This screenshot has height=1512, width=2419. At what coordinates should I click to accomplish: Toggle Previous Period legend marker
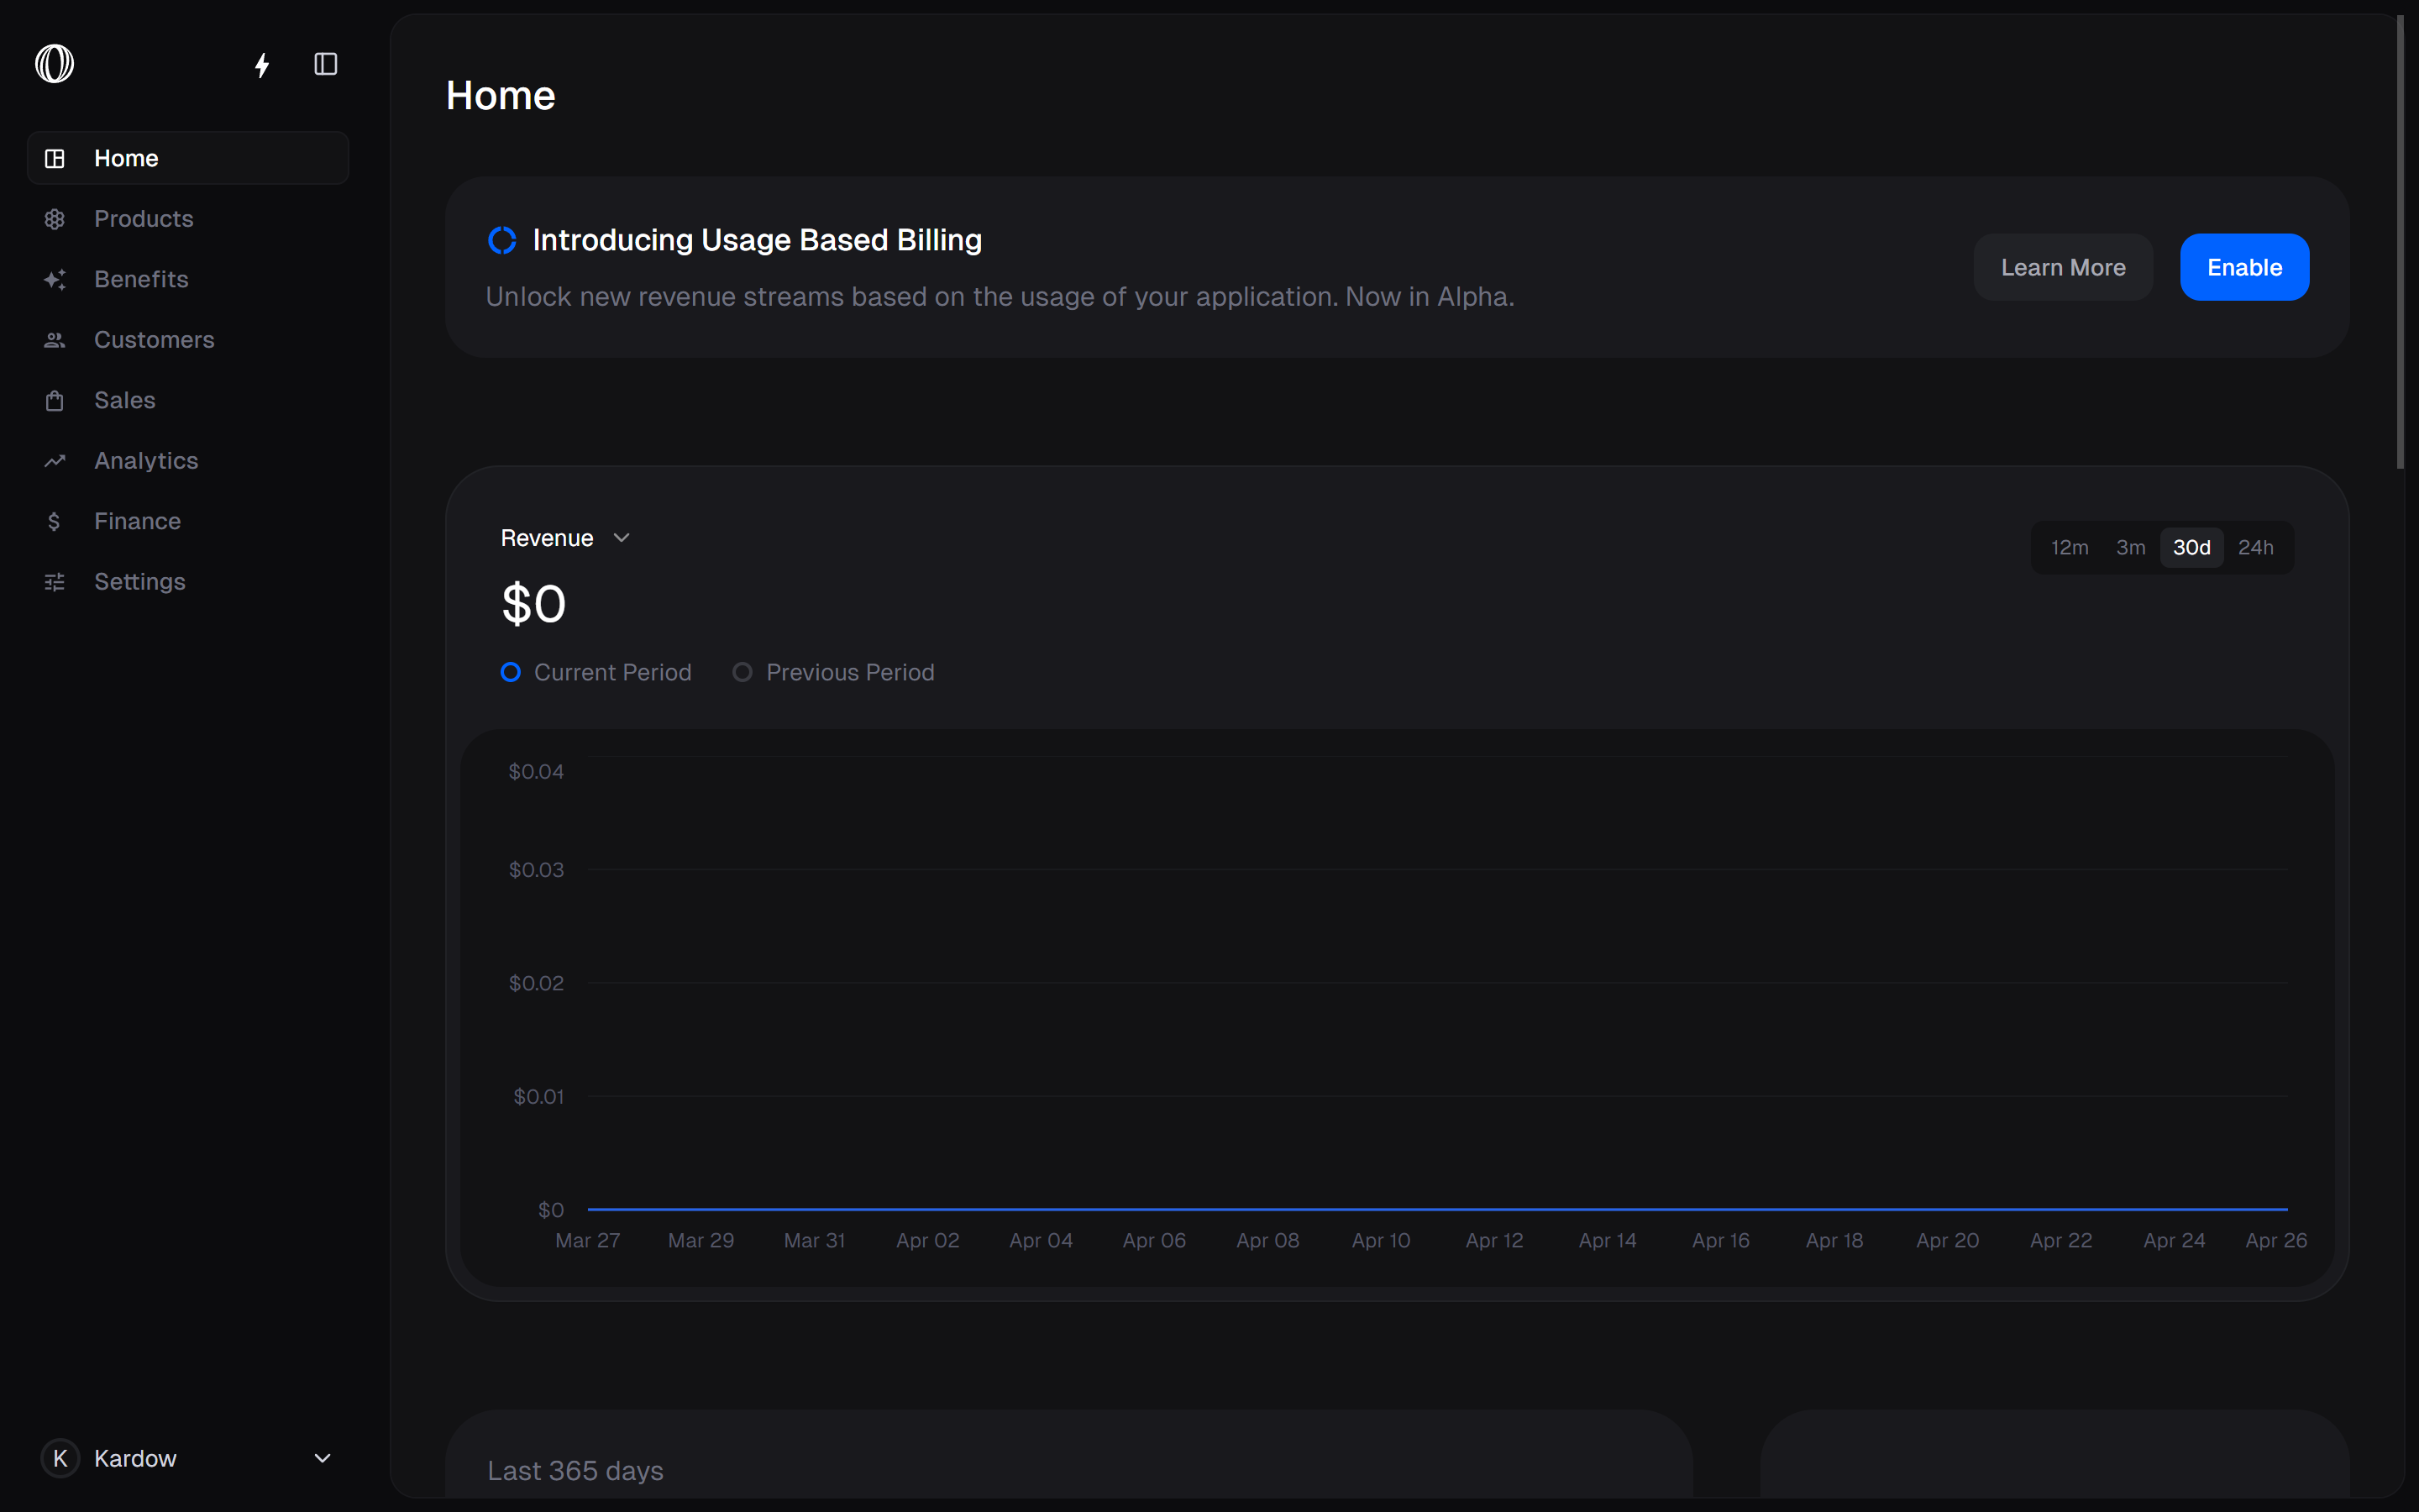[x=742, y=673]
